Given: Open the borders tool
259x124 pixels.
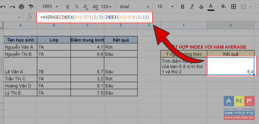Looking at the screenshot, I should click(x=233, y=7).
